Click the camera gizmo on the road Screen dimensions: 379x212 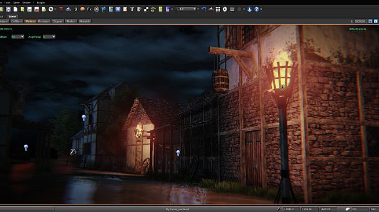pyautogui.click(x=73, y=152)
